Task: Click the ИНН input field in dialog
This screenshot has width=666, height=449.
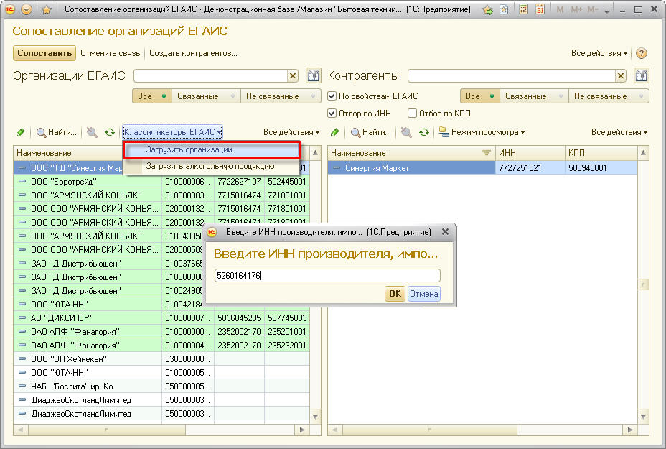Action: (327, 276)
